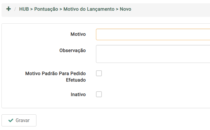Toggle the Motivo Padrão Para Pedido Efetuado checkbox
Screen dimensions: 210x130
pyautogui.click(x=99, y=73)
